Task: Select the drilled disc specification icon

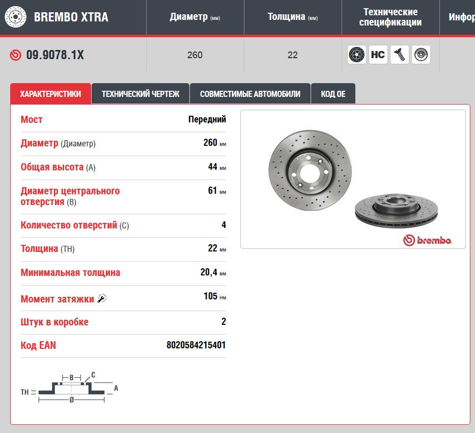Action: pos(357,55)
